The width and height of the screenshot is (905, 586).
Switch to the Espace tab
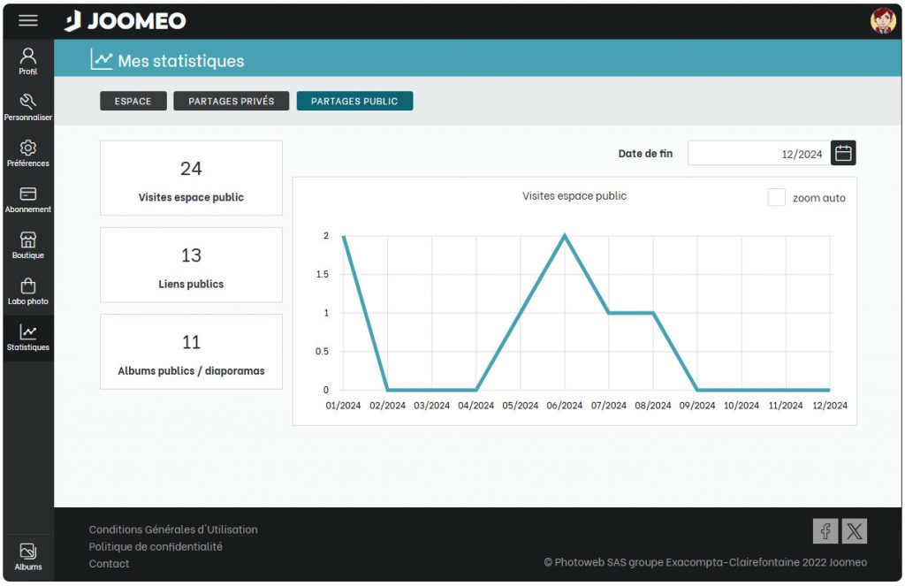pyautogui.click(x=133, y=102)
